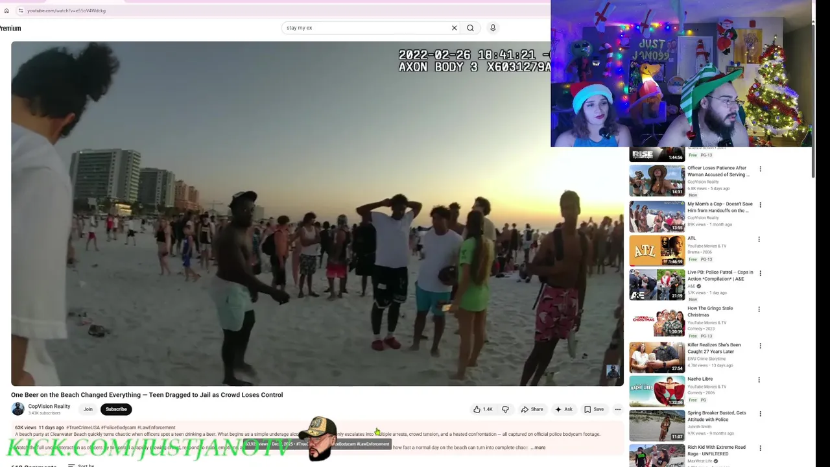Image resolution: width=830 pixels, height=467 pixels.
Task: Clear the search box with the X icon
Action: [x=454, y=28]
